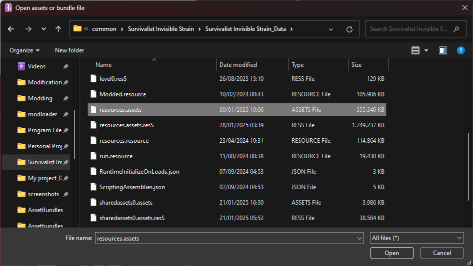Click the Open button
Image resolution: width=473 pixels, height=266 pixels.
pyautogui.click(x=391, y=253)
